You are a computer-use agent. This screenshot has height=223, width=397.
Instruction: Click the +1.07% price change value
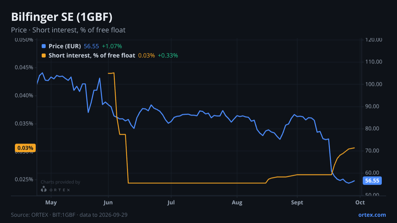[x=112, y=46]
